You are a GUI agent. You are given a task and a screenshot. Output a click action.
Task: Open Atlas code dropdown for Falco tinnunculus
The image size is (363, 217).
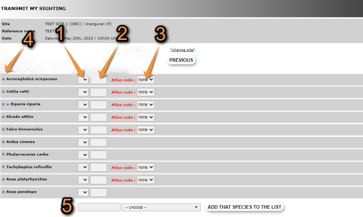point(146,130)
